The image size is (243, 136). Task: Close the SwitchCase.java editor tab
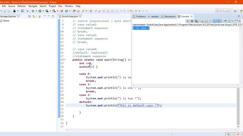(80, 16)
